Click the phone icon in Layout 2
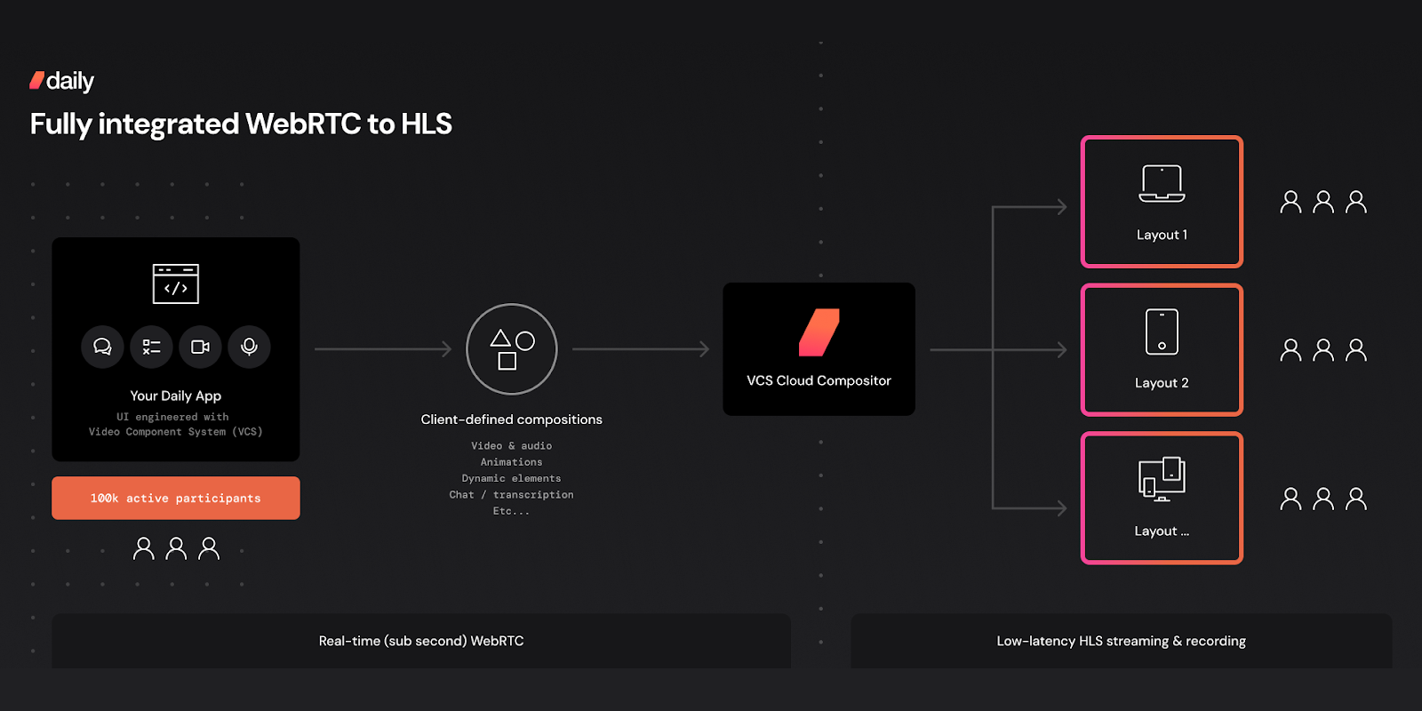The height and width of the screenshot is (711, 1422). pyautogui.click(x=1162, y=332)
